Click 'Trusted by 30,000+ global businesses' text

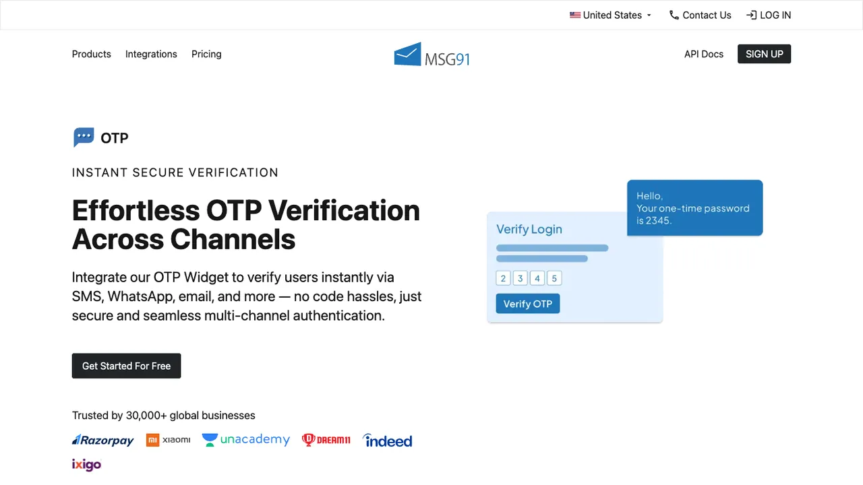pyautogui.click(x=164, y=416)
